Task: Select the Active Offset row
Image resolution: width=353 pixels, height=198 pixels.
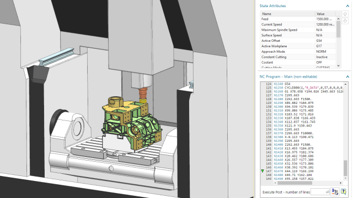Action: coord(298,41)
